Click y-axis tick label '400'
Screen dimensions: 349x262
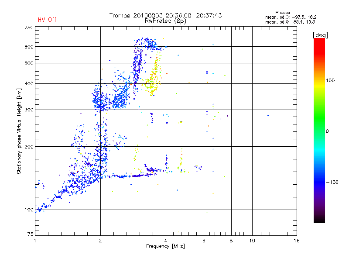[29, 83]
